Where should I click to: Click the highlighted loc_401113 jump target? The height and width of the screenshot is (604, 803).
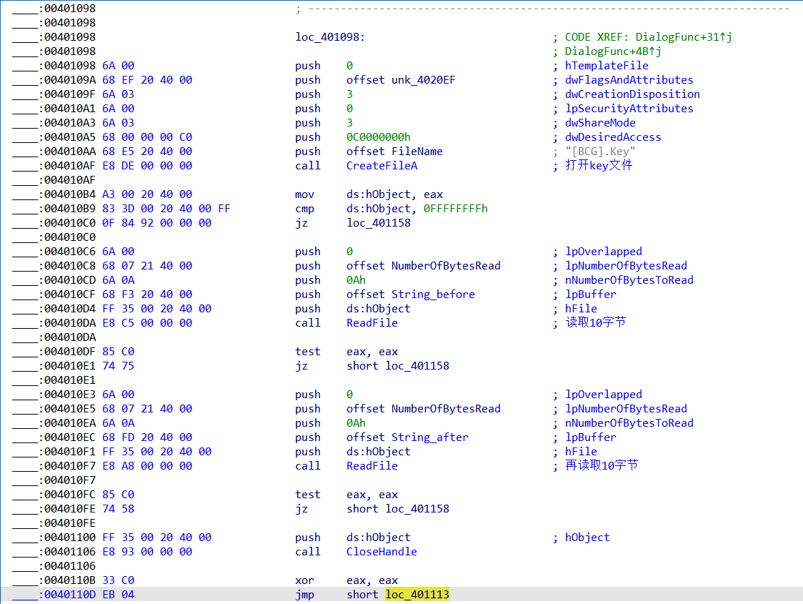(417, 595)
